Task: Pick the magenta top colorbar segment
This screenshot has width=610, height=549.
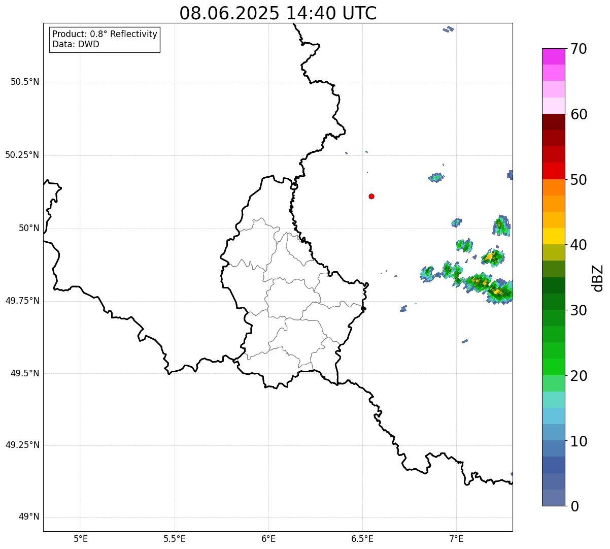Action: click(x=553, y=56)
